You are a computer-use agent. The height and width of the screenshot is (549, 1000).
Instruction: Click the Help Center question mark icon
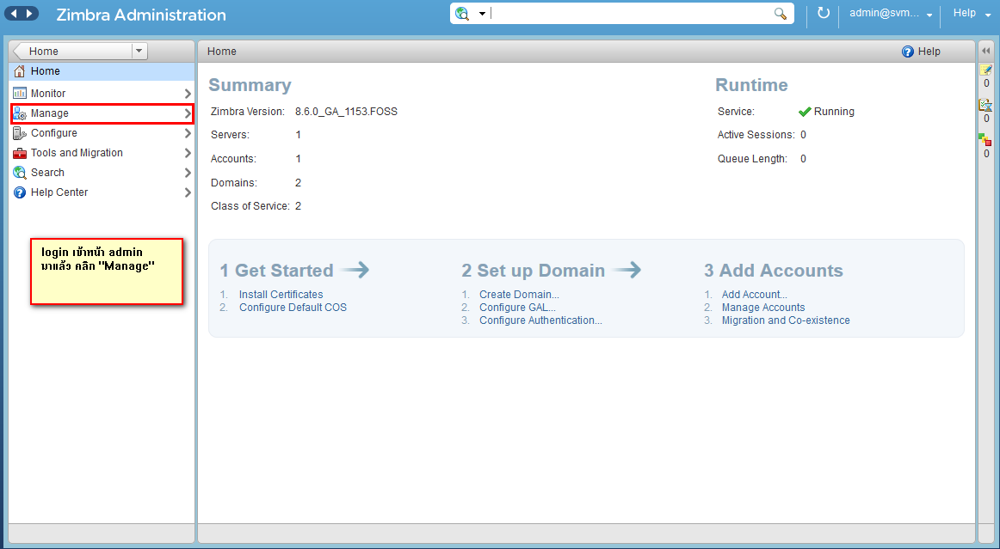(20, 192)
